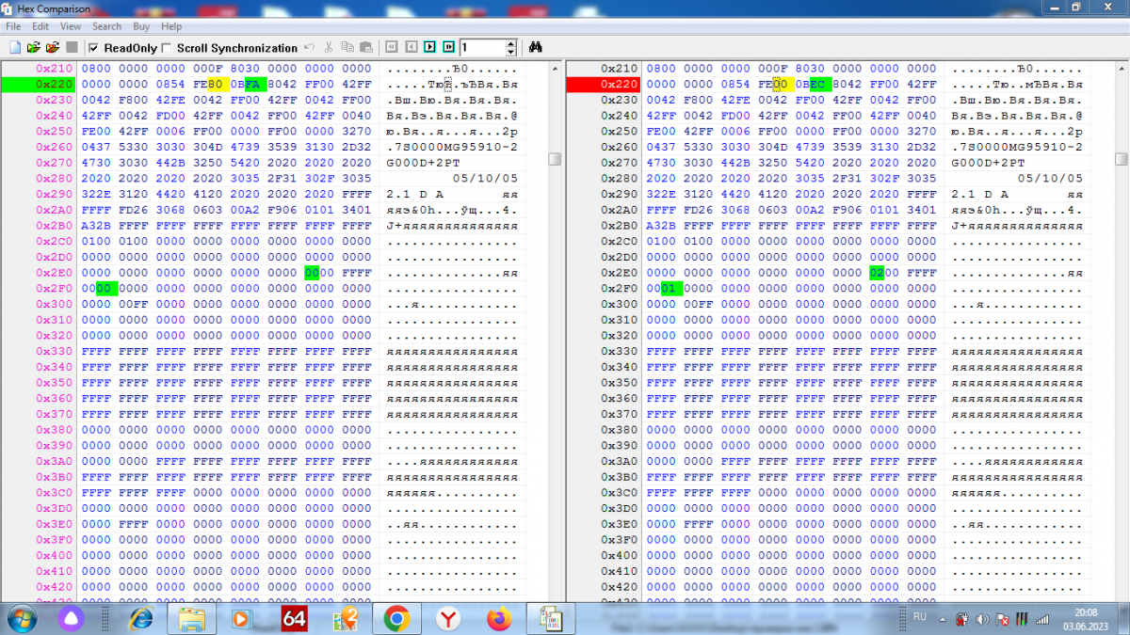Open the Help menu

pos(171,26)
